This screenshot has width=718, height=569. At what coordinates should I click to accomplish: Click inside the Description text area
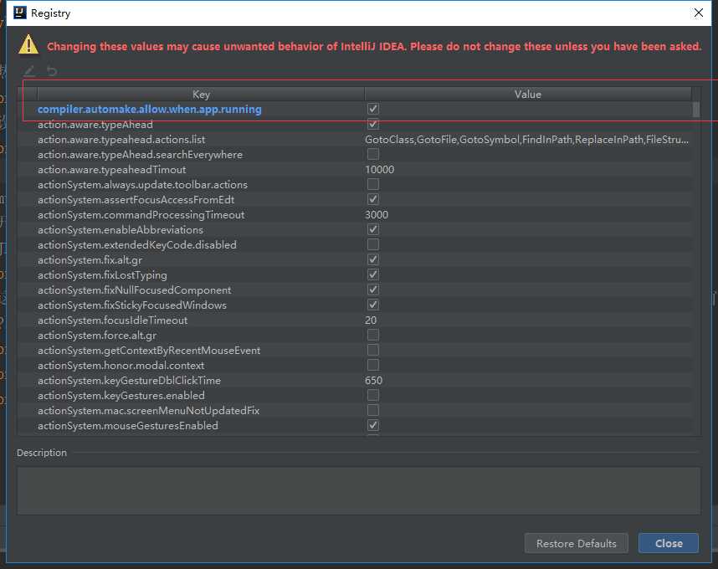click(x=358, y=490)
